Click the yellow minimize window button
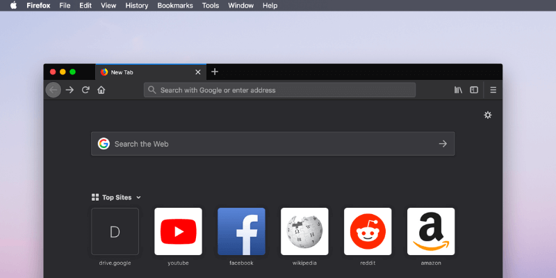 (x=63, y=72)
